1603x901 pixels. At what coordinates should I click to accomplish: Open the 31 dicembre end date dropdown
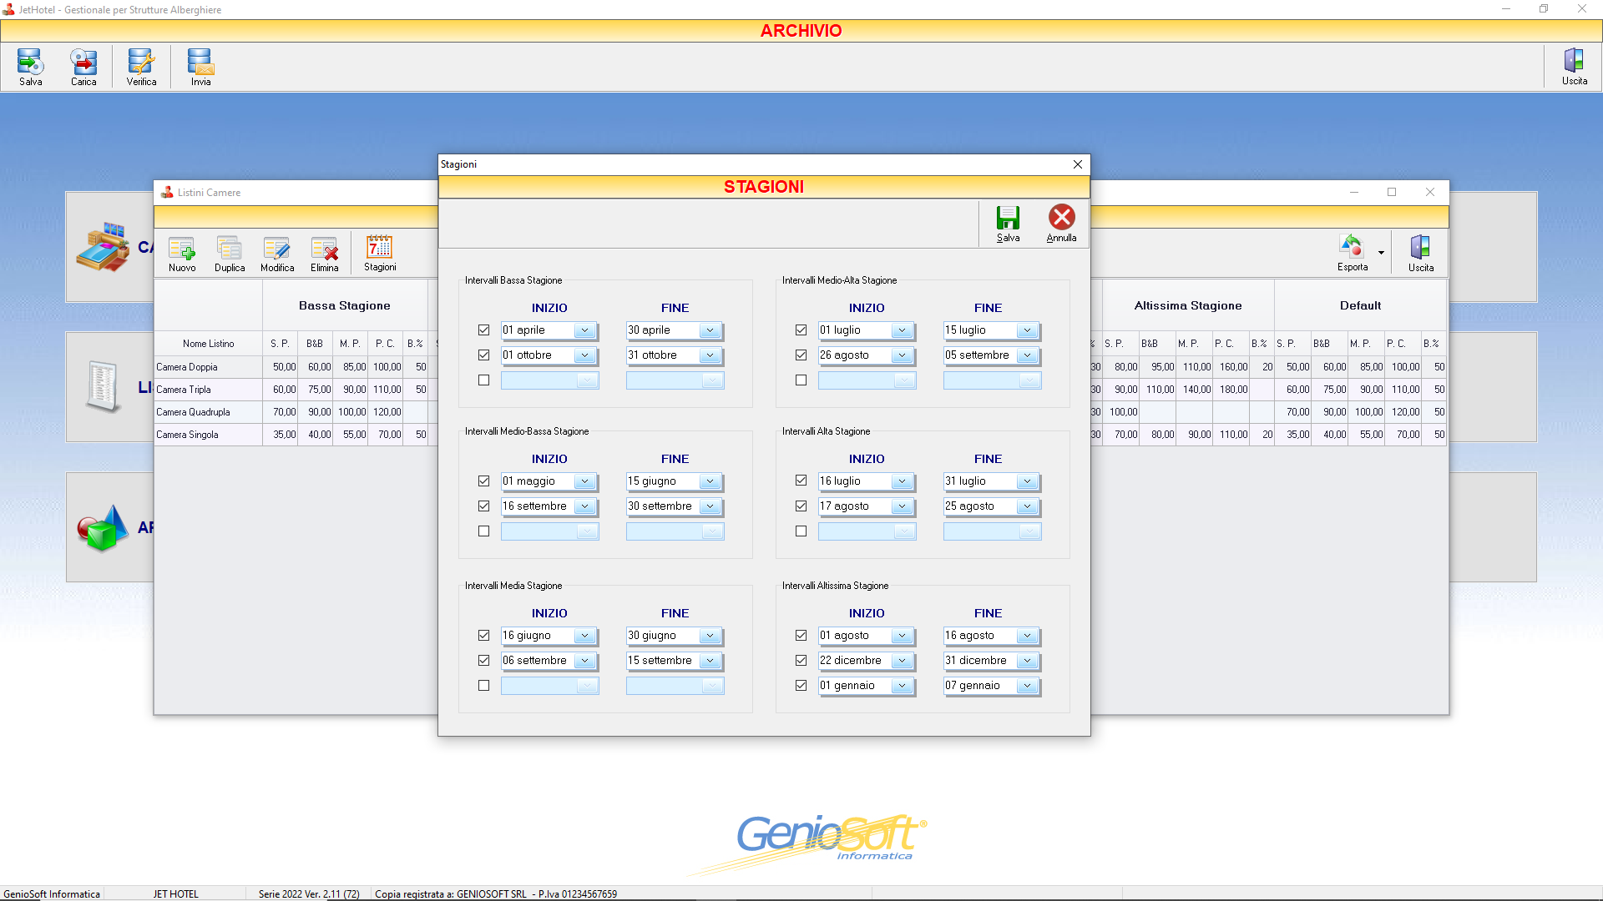click(x=1027, y=662)
